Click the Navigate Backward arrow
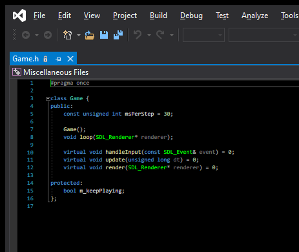299x252 pixels. 26,35
